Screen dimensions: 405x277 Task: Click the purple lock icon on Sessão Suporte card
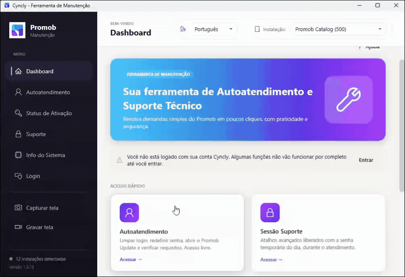270,213
